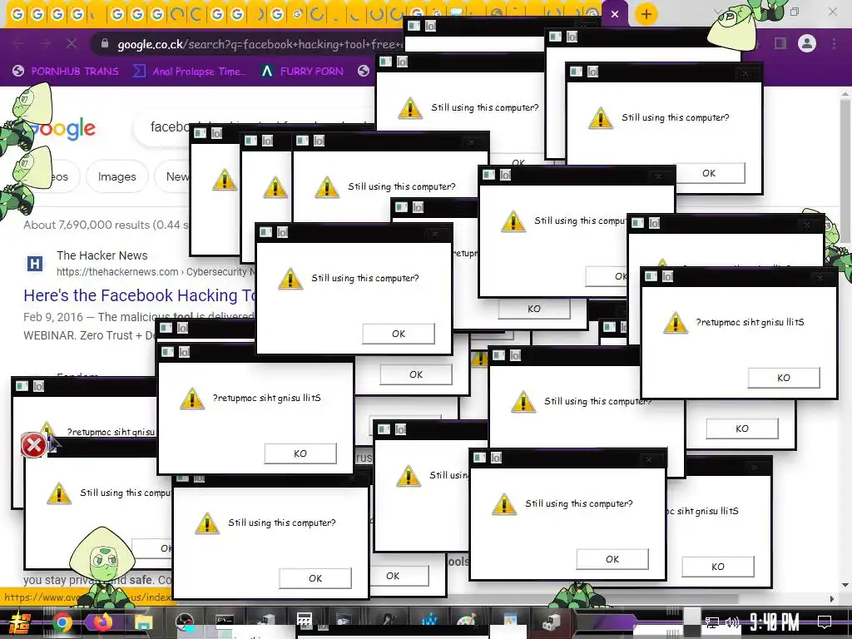This screenshot has width=852, height=639.
Task: Close the active purple browser tab
Action: (615, 14)
